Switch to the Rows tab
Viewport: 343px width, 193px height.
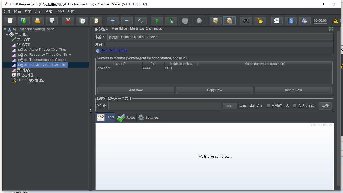point(126,117)
